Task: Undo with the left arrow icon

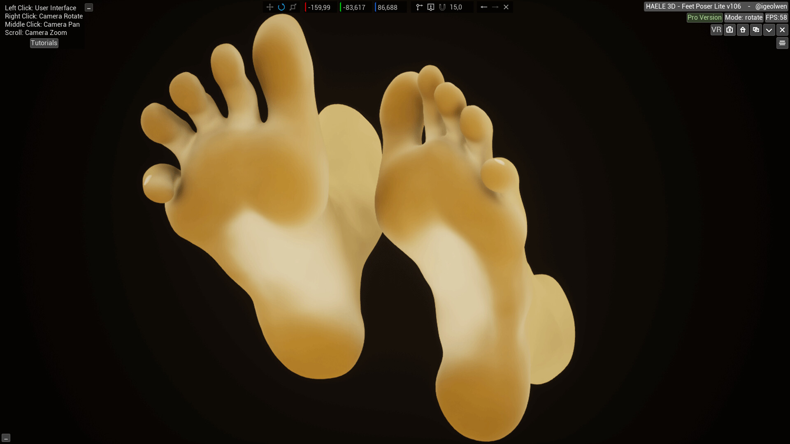Action: (483, 7)
